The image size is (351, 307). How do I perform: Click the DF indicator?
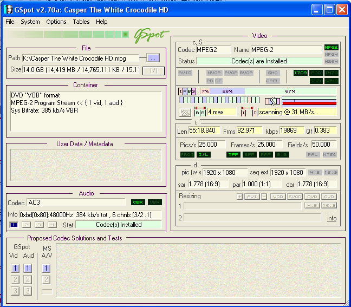pos(218,81)
